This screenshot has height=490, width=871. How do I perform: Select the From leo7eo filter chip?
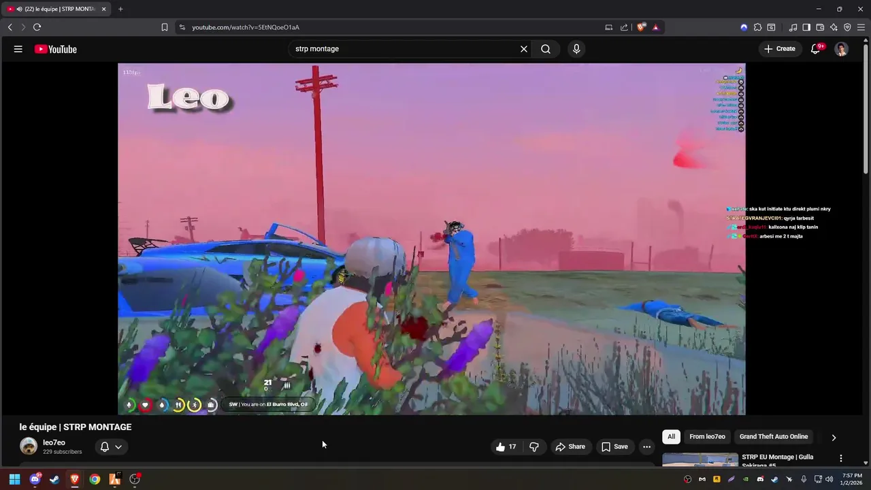(707, 437)
